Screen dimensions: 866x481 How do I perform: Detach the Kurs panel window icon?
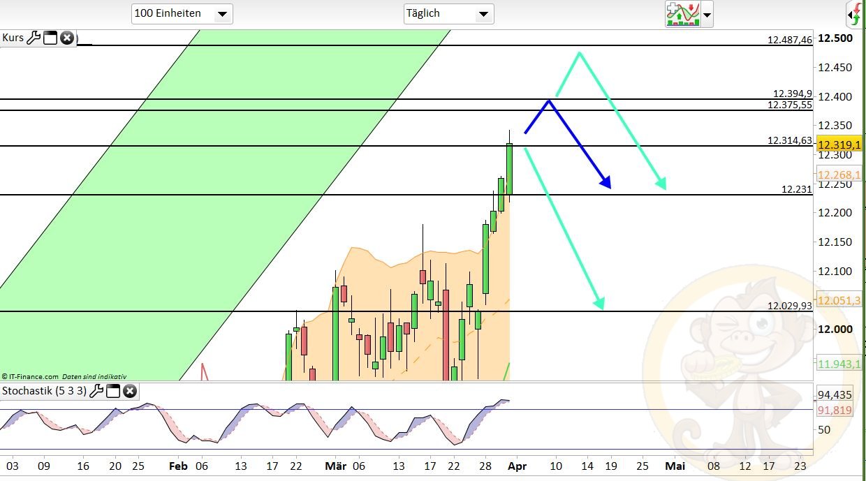coord(50,38)
